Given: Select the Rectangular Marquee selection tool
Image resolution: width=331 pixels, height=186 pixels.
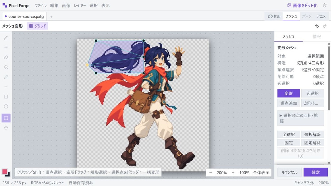Looking at the screenshot, I should 6,118.
